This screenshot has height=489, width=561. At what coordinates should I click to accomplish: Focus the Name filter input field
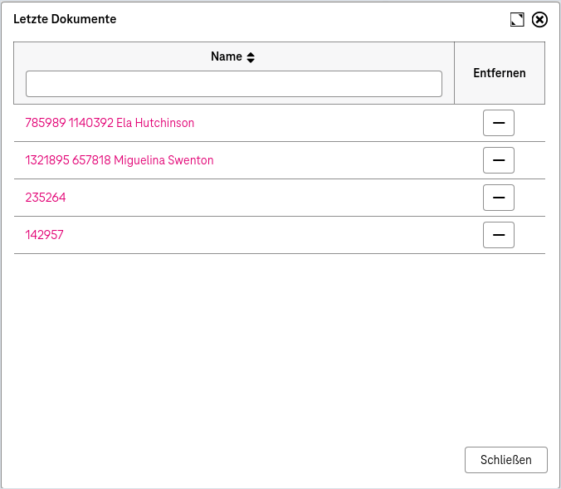234,84
